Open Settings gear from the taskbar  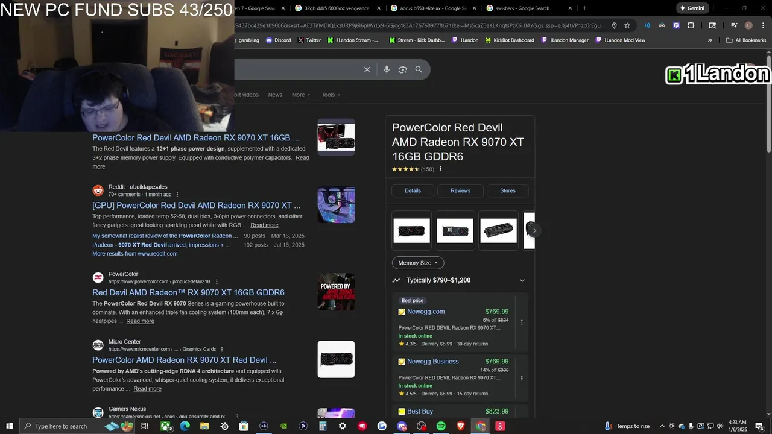point(343,426)
